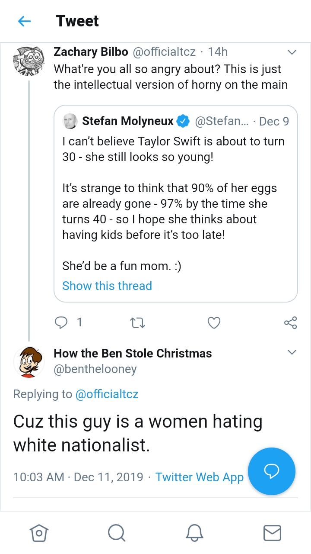Viewport: 311px width, 554px height.
Task: Open Twitter Web App source link
Action: (200, 477)
